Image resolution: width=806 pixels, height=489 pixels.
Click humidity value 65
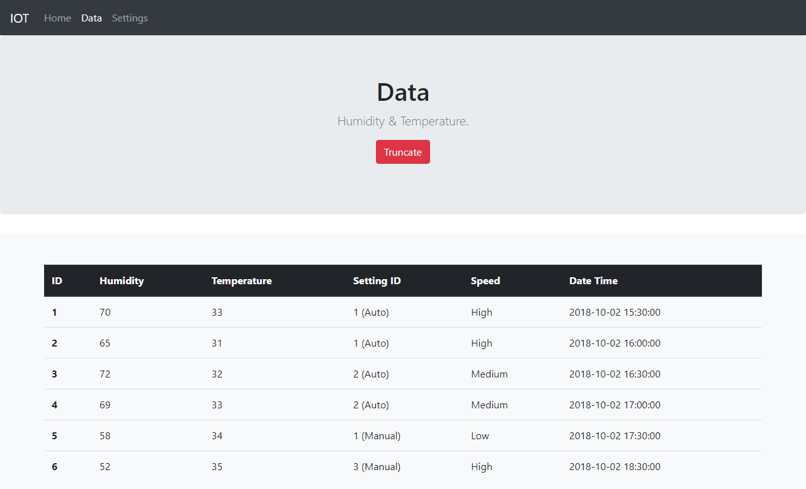[105, 343]
